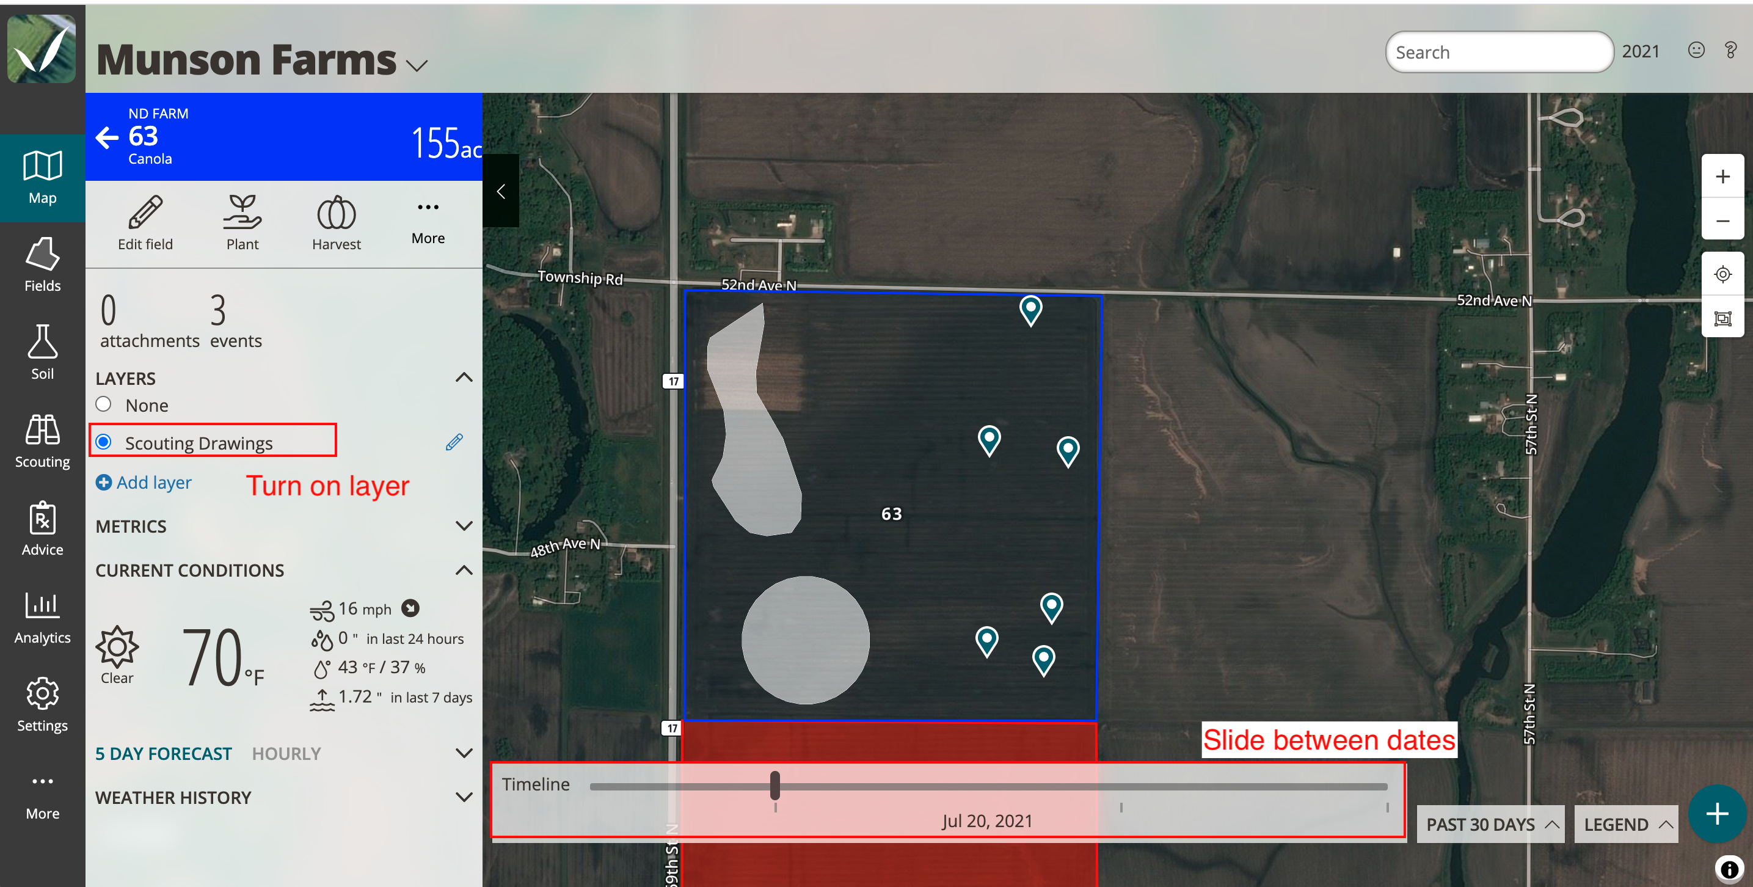Click the 155 ac acreage value
Viewport: 1753px width, 887px height.
(446, 143)
